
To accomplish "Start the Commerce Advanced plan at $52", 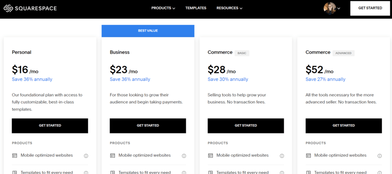I will tap(343, 125).
